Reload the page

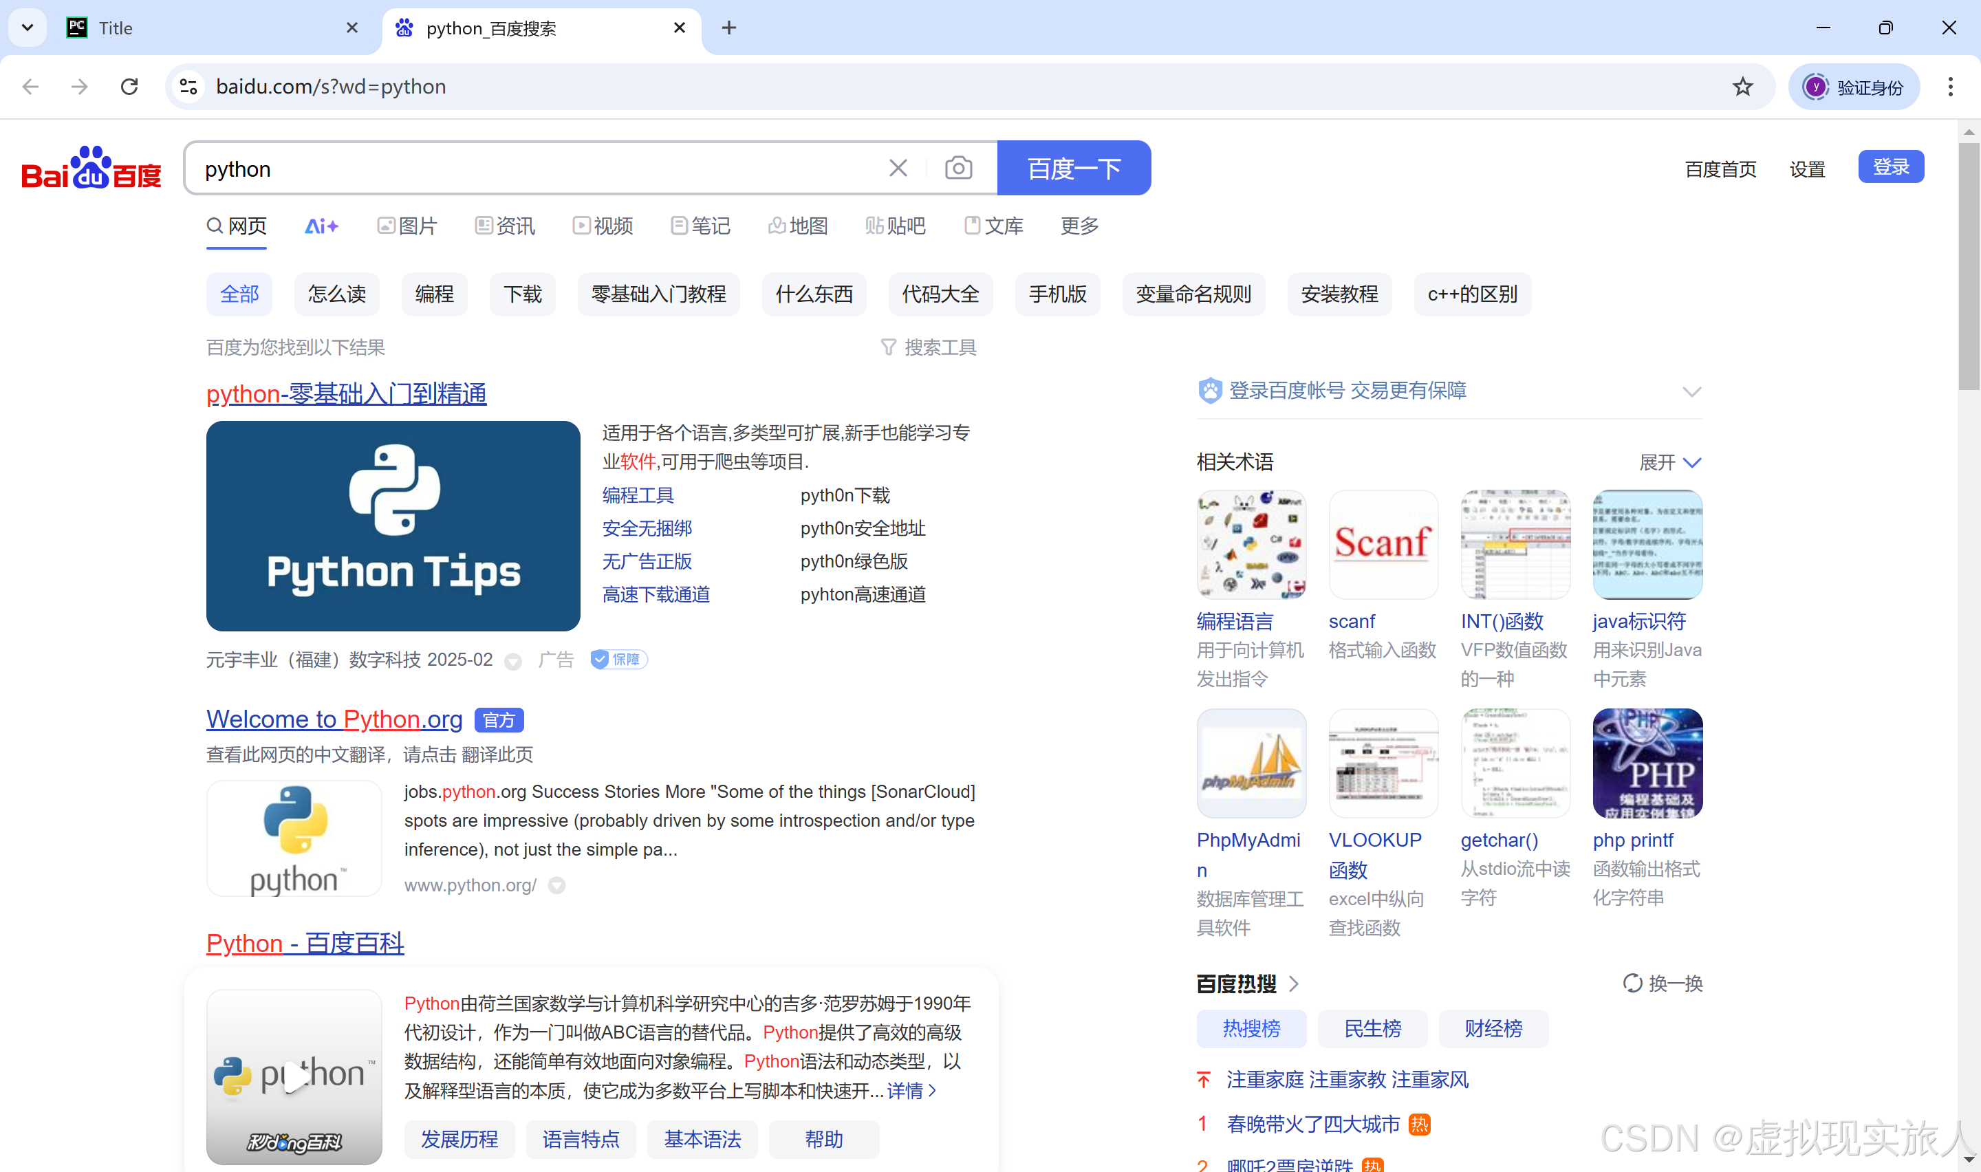tap(129, 87)
